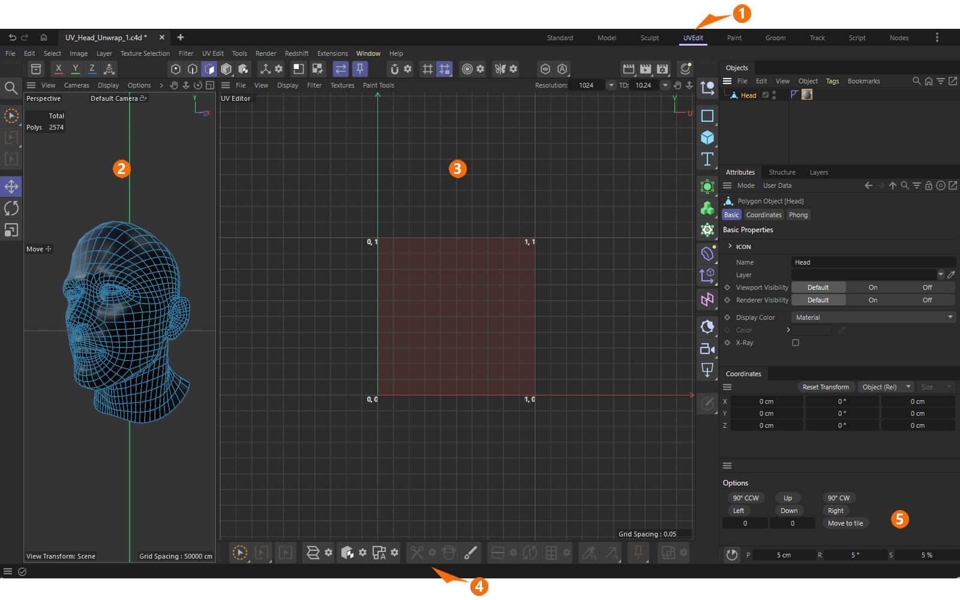Screen dimensions: 960x600
Task: Switch to the Paint layout tab
Action: (734, 38)
